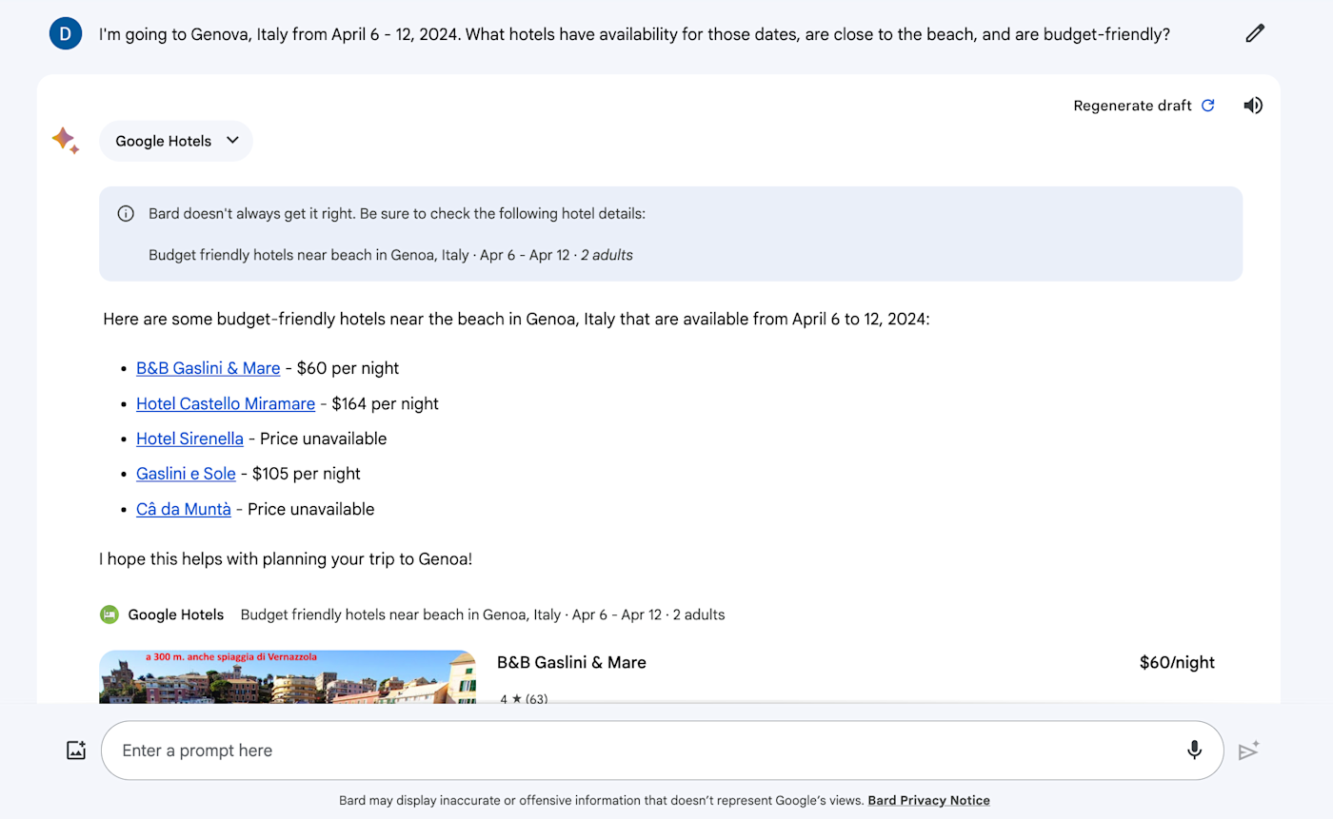Open the B&B Gaslini & Mare link
Viewport: 1333px width, 819px height.
click(x=208, y=368)
